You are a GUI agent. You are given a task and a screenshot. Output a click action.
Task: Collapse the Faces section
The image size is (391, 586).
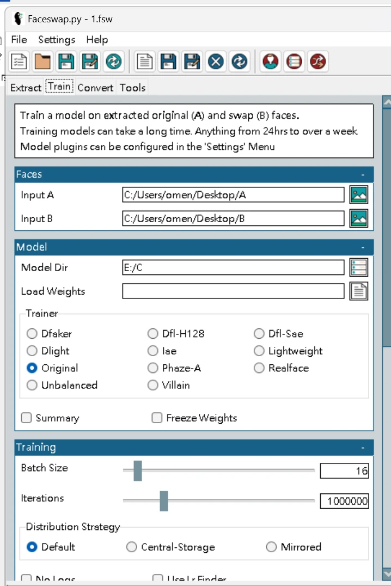tap(363, 175)
